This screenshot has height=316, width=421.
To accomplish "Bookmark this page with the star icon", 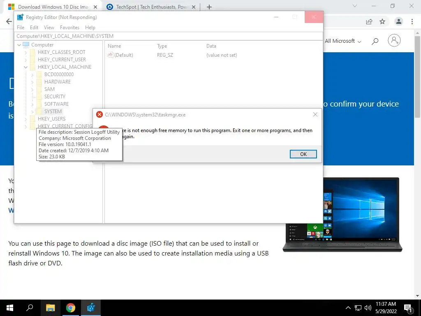I will coord(382,21).
